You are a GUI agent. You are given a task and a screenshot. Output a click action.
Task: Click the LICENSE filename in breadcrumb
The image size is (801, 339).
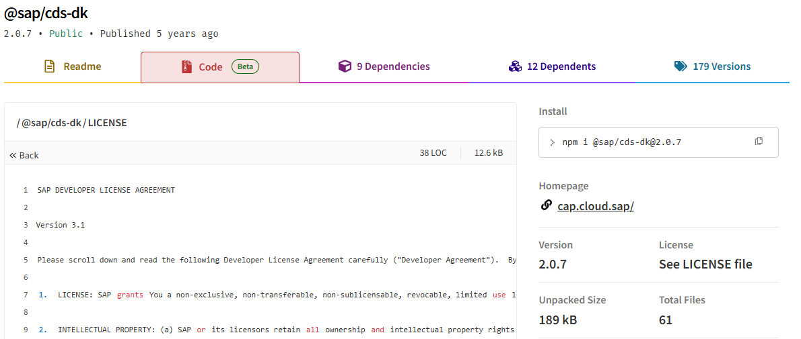pyautogui.click(x=107, y=123)
